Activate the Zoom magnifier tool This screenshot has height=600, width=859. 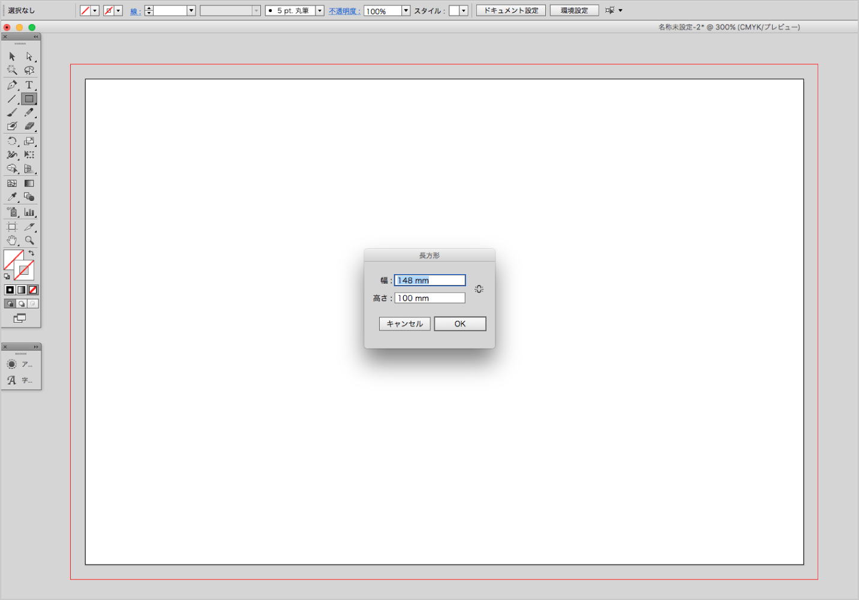(x=29, y=241)
